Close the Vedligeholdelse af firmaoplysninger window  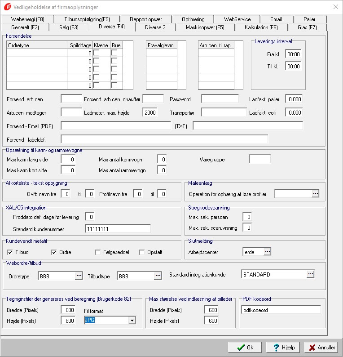tap(336, 7)
